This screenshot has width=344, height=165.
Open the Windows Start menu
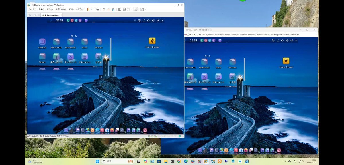point(97,161)
